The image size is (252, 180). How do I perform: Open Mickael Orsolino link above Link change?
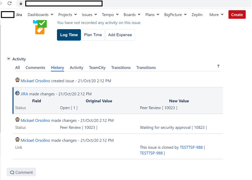coord(35,140)
